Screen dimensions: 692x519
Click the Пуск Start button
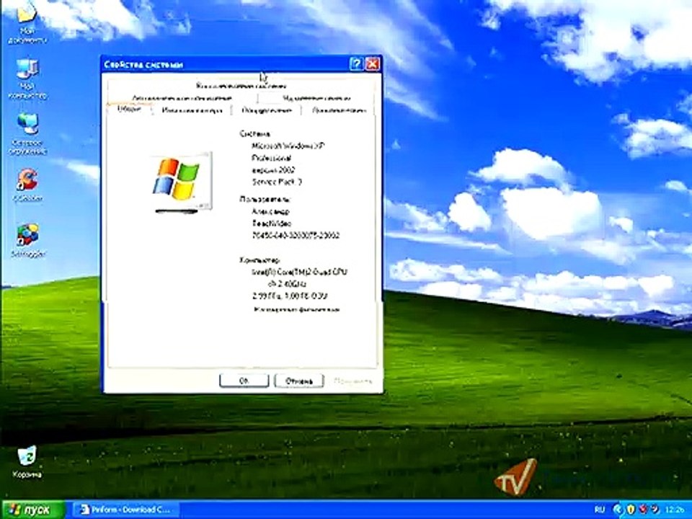click(33, 510)
